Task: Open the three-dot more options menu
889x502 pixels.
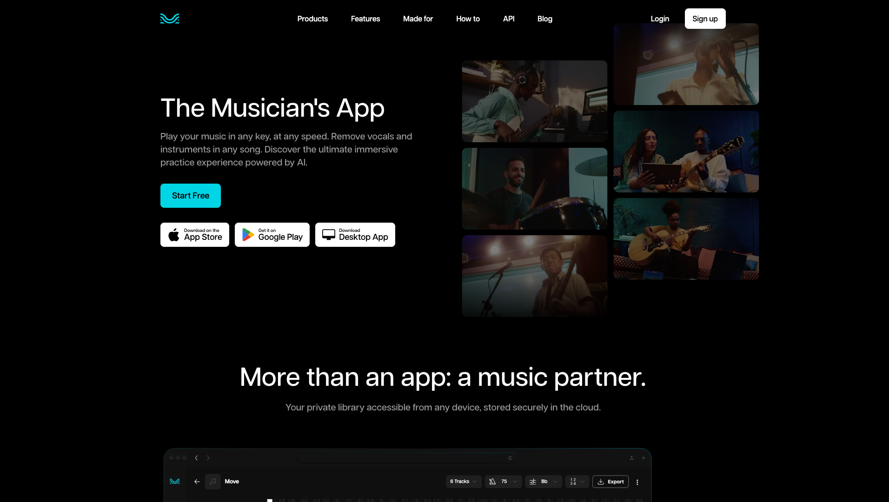Action: pos(637,482)
